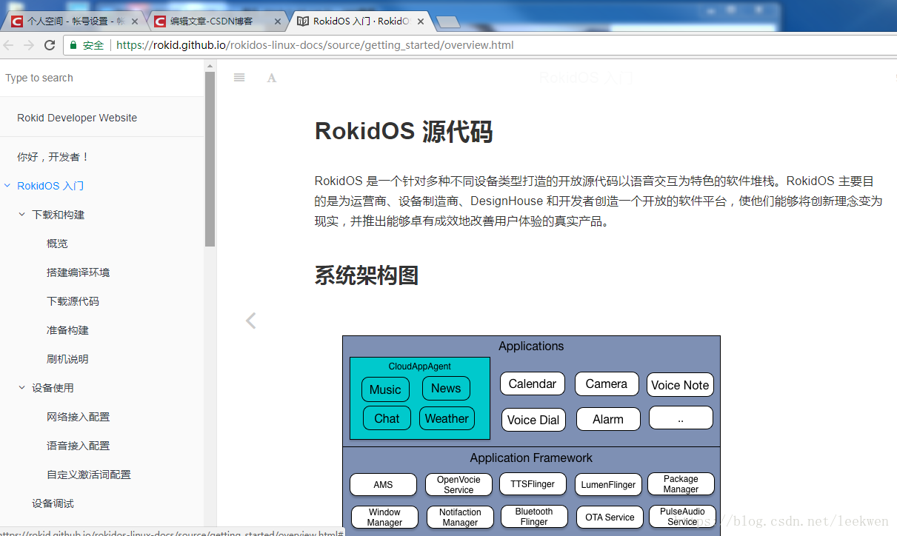Click the AMS box in diagram
Screen dimensions: 897x536
click(x=383, y=485)
